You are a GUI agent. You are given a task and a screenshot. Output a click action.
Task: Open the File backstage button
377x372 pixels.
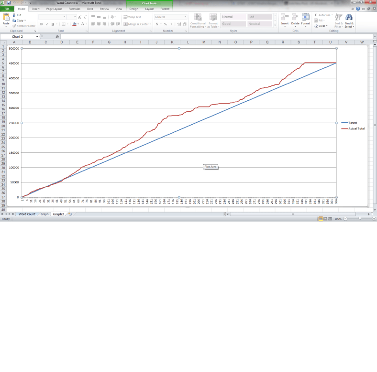[7, 9]
